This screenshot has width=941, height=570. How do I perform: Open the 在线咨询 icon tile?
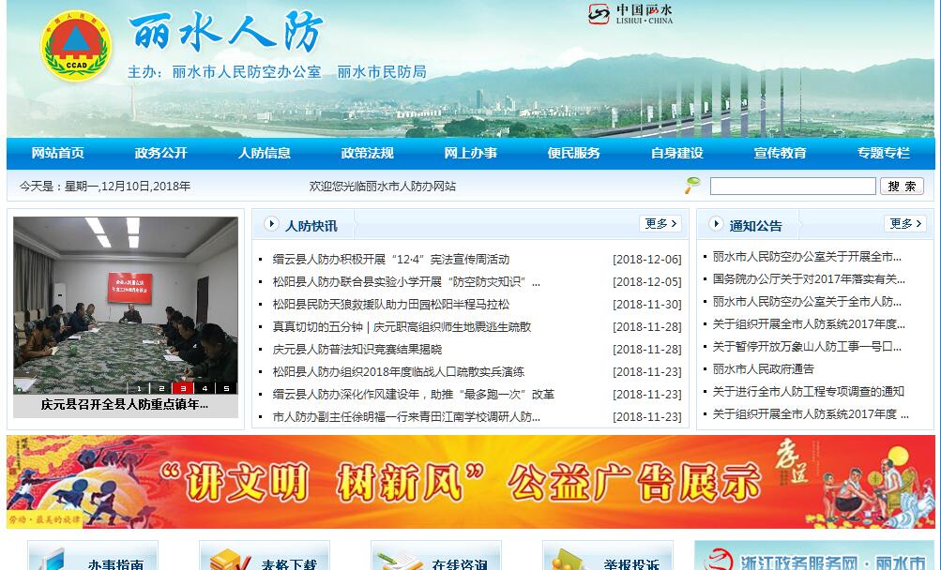(436, 555)
